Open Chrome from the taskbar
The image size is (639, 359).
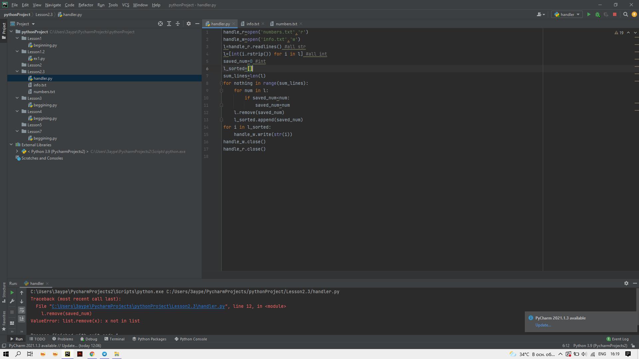click(92, 354)
